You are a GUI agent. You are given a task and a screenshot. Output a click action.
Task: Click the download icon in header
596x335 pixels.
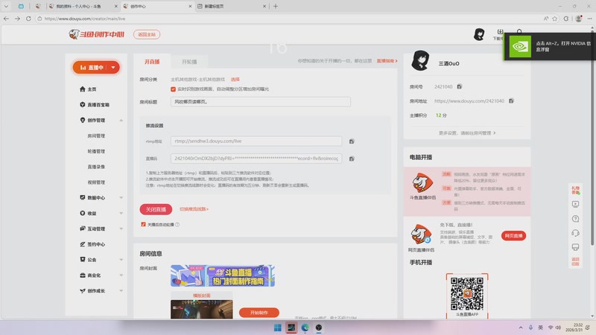pos(500,33)
